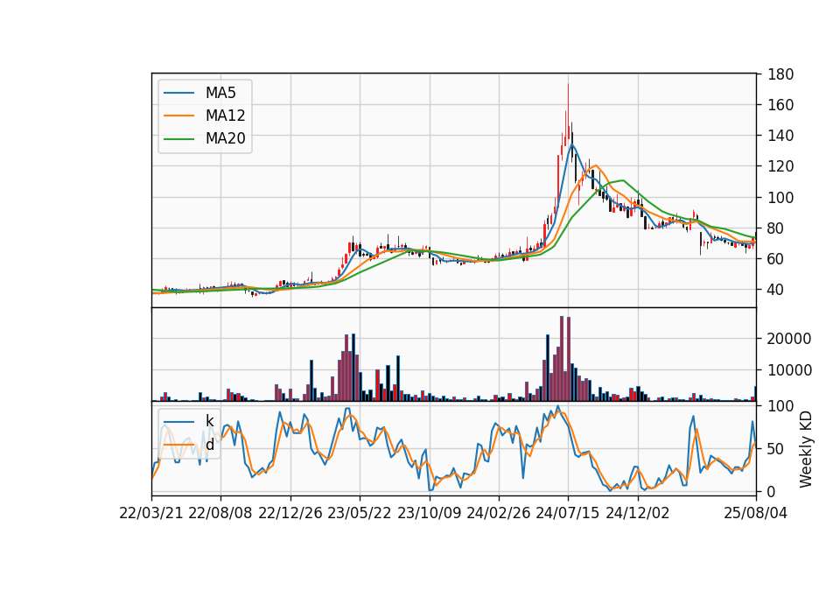Click the 25/08/04 date tick label
Screen dimensions: 840x604
[x=756, y=513]
